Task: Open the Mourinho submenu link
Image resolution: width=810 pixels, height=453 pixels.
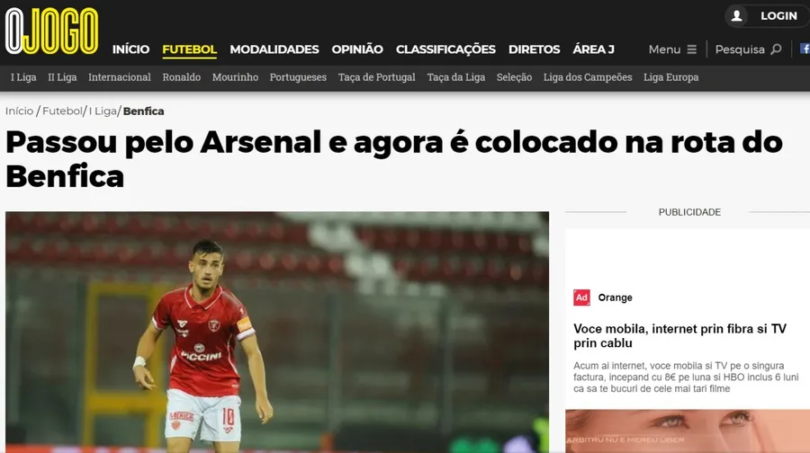Action: pyautogui.click(x=235, y=77)
